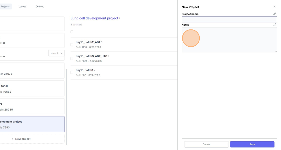Click the chevron next to day15_batch1
Viewport: 281px width, 150px height.
click(95, 70)
